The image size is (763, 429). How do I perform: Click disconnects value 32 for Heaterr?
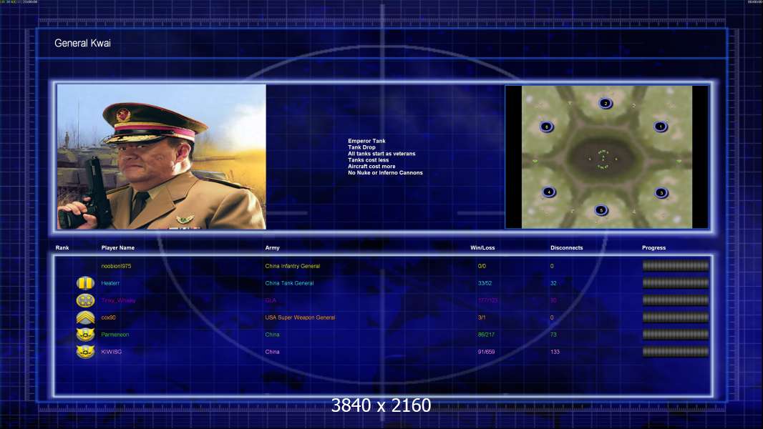click(553, 283)
